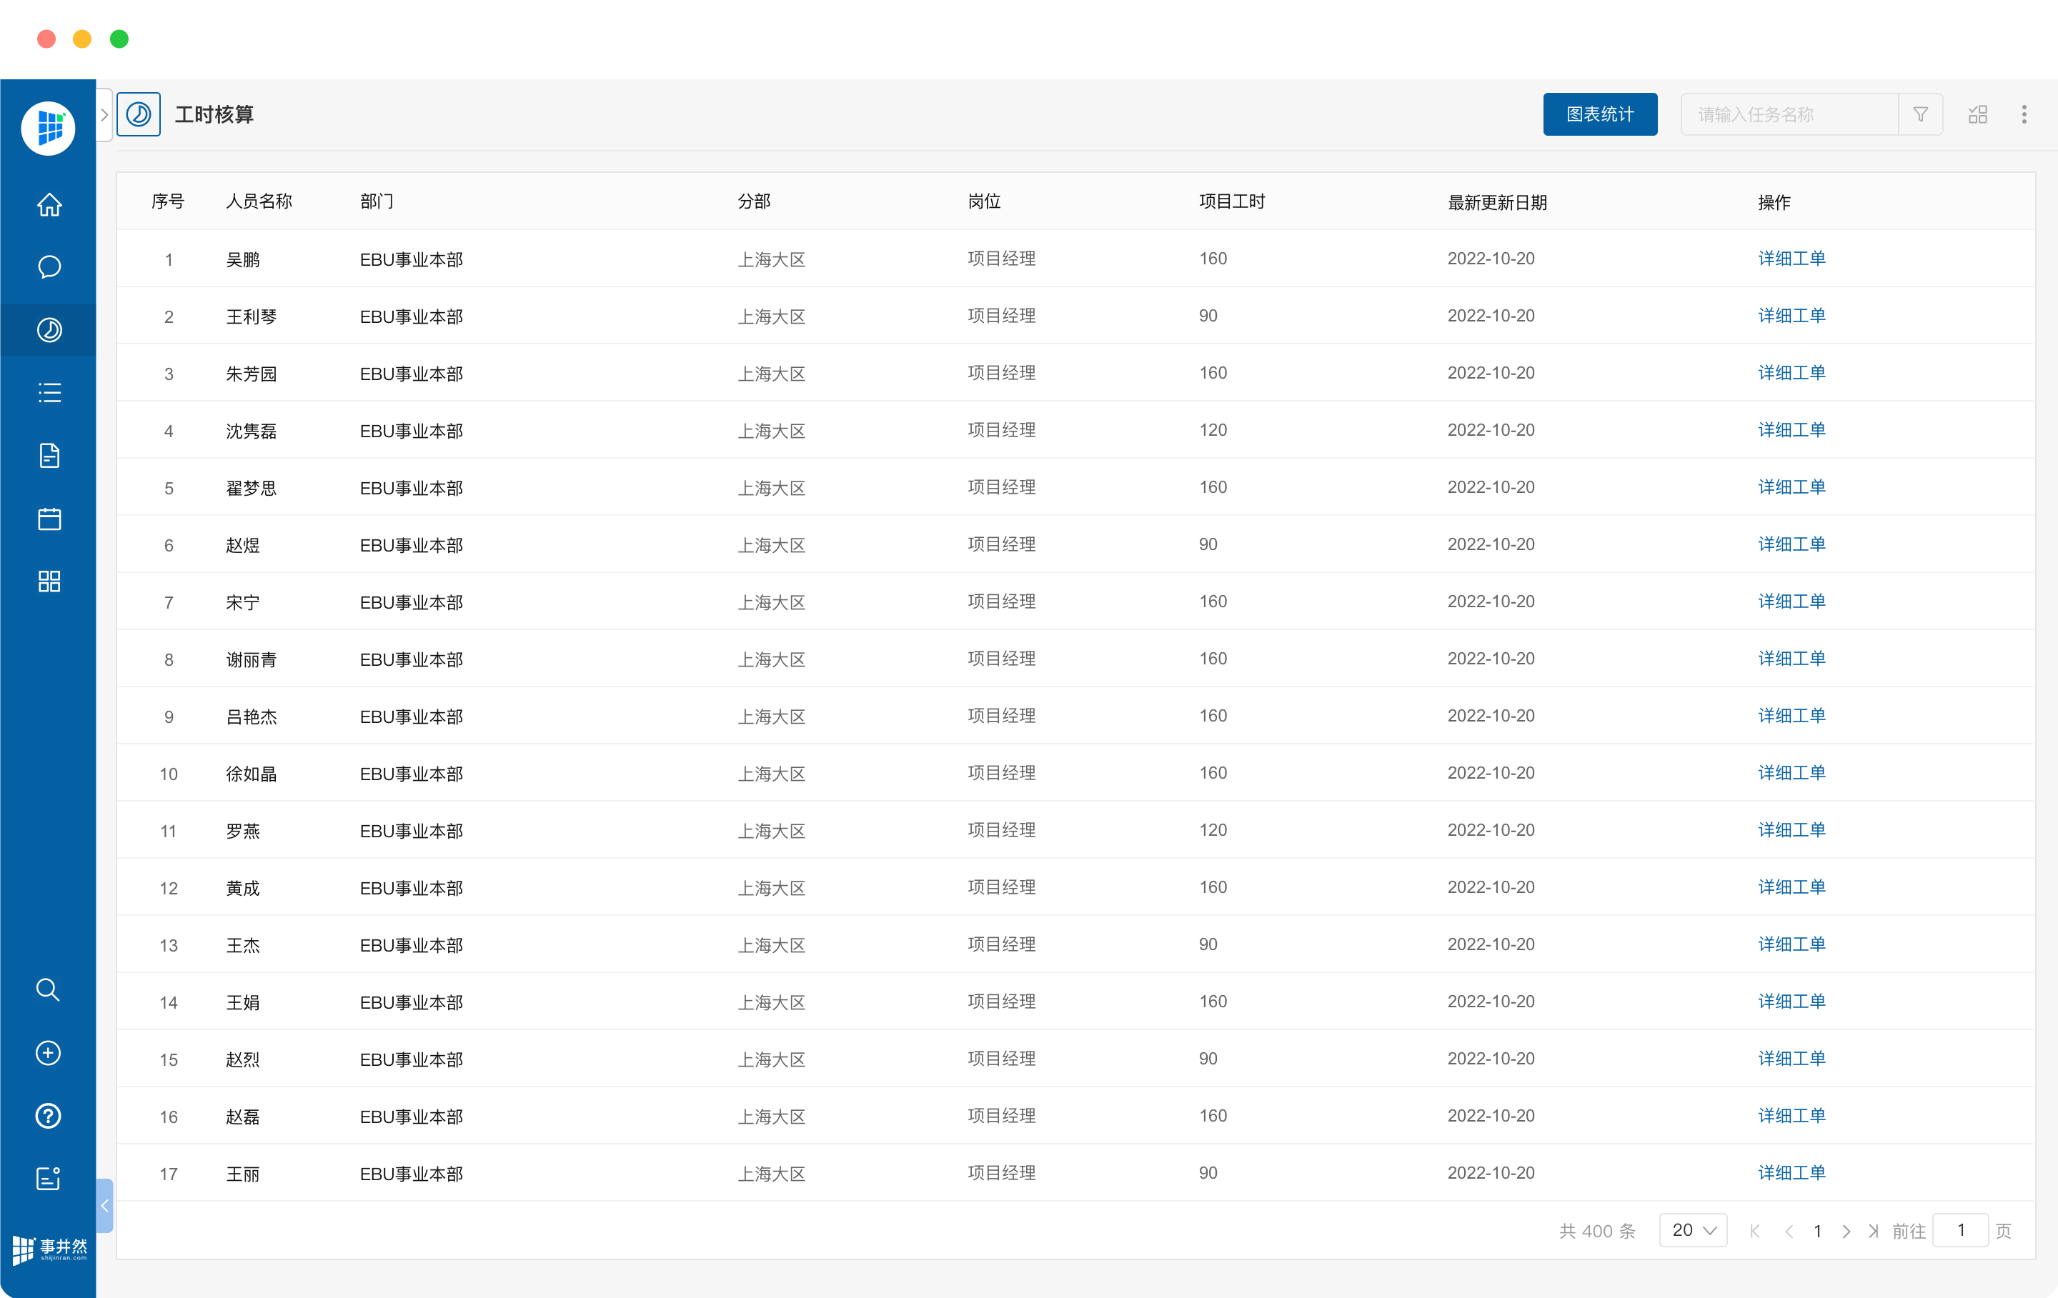The height and width of the screenshot is (1298, 2058).
Task: Open 详细工单 link for 吴鹏
Action: coord(1791,259)
